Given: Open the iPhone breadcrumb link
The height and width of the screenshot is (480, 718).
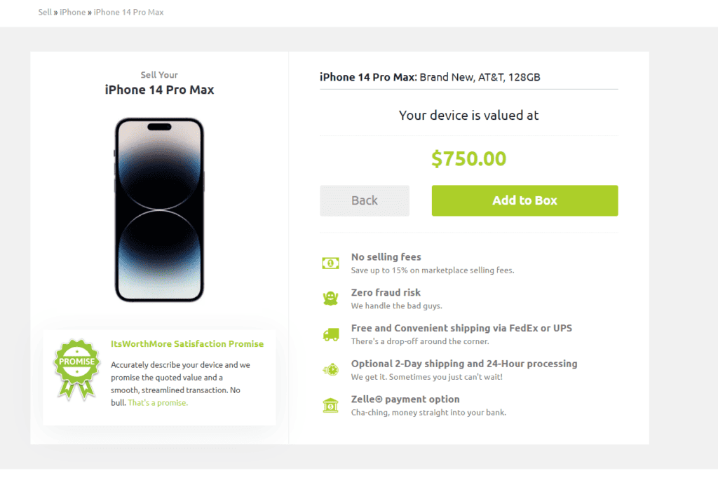Looking at the screenshot, I should coord(72,12).
